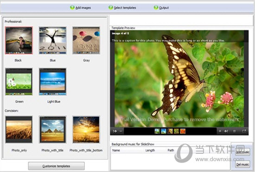Choose the Photo_only template thumbnail

tap(19, 129)
